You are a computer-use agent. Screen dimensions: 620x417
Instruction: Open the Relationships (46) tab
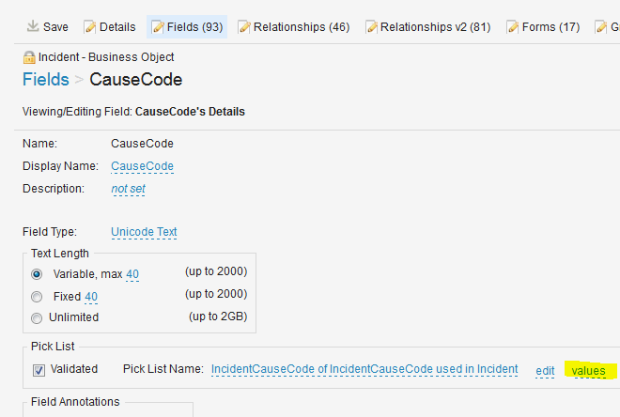tap(302, 27)
